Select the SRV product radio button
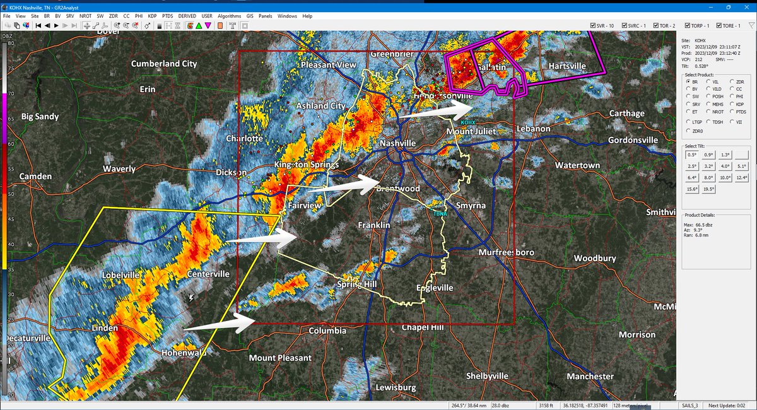 (x=688, y=103)
